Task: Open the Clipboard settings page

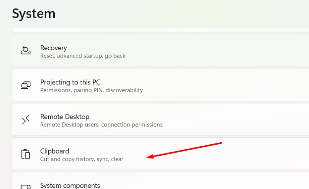Action: pyautogui.click(x=161, y=154)
